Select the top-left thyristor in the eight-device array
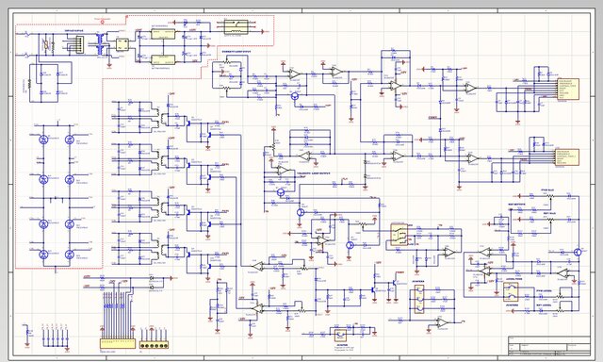 [x=43, y=140]
